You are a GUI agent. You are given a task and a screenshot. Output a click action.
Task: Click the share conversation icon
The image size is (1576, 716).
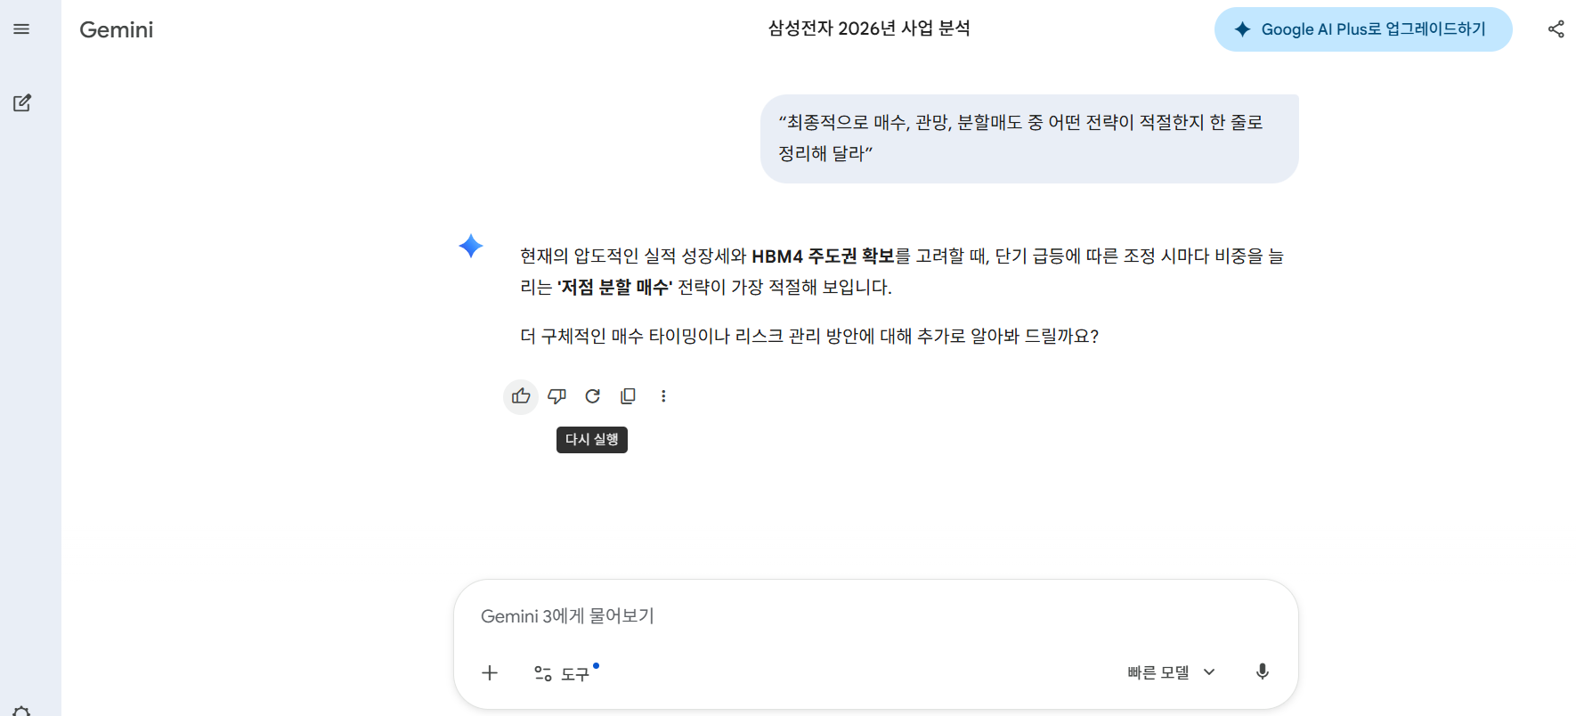(x=1556, y=29)
